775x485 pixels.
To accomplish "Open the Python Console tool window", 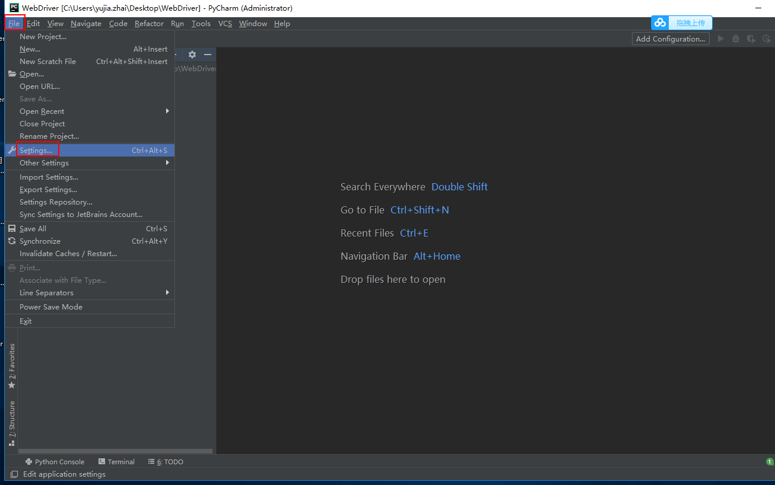I will [55, 462].
